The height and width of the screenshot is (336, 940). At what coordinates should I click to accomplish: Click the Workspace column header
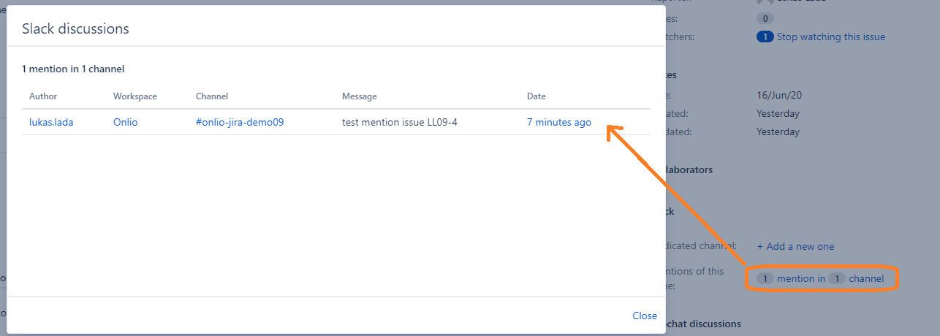click(x=135, y=96)
